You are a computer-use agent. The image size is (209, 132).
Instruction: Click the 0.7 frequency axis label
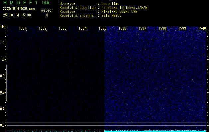point(3,109)
